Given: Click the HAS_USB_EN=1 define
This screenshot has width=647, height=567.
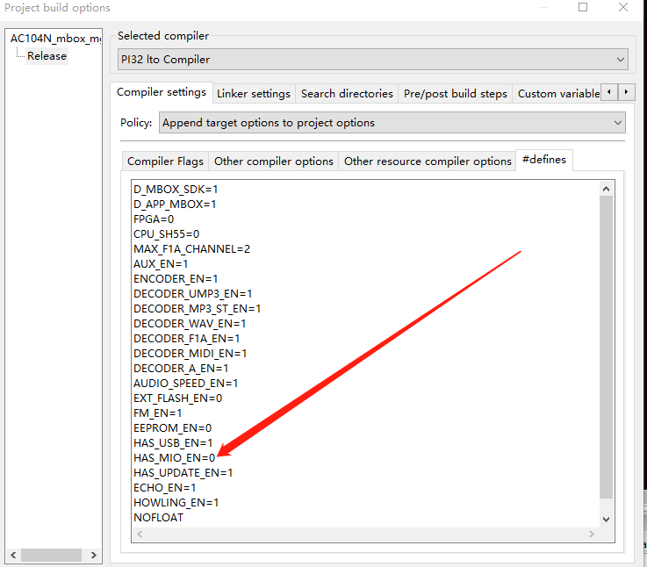Looking at the screenshot, I should coord(173,442).
